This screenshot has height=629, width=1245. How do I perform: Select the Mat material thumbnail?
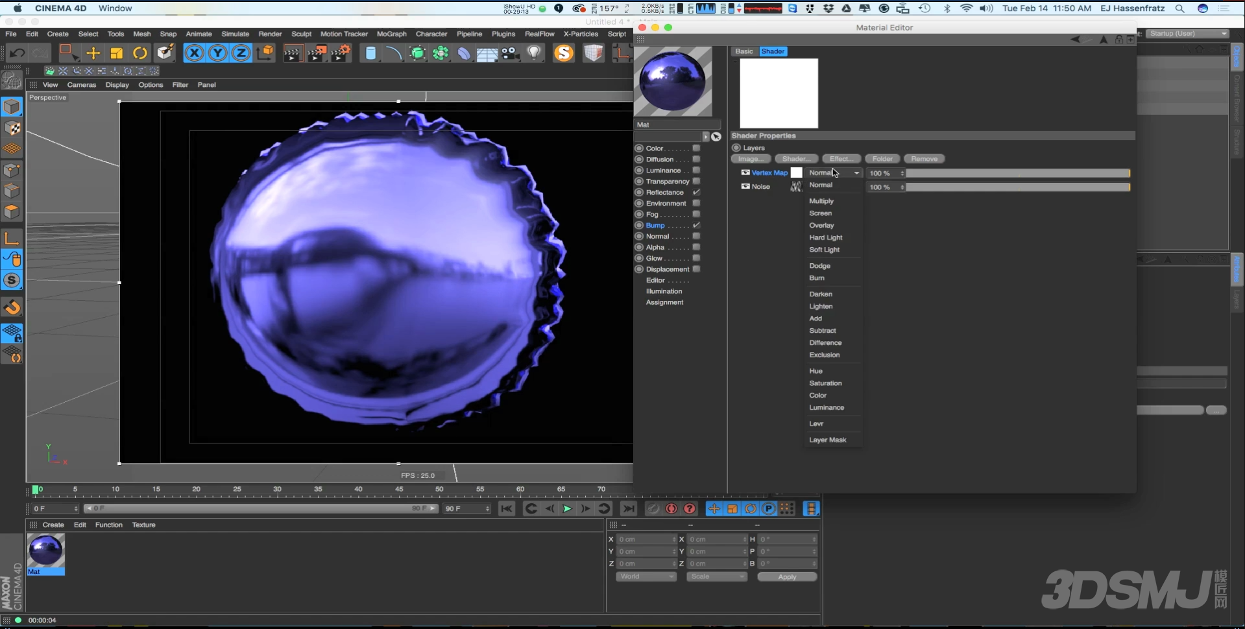click(x=45, y=551)
